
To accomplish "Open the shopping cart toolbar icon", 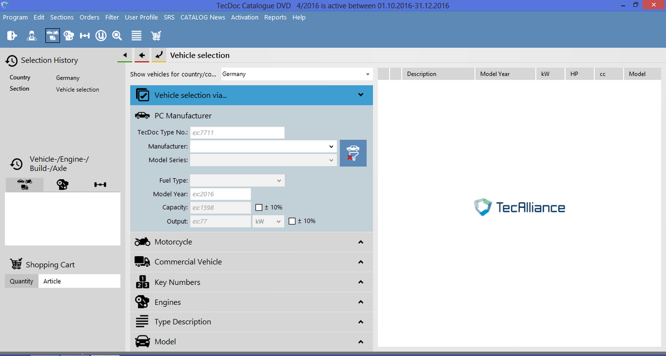I will (156, 35).
